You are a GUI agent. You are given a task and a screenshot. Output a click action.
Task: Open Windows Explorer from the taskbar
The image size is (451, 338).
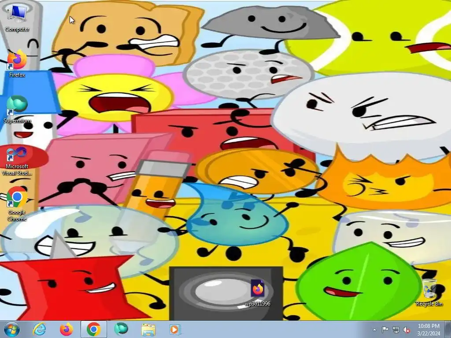[148, 329]
